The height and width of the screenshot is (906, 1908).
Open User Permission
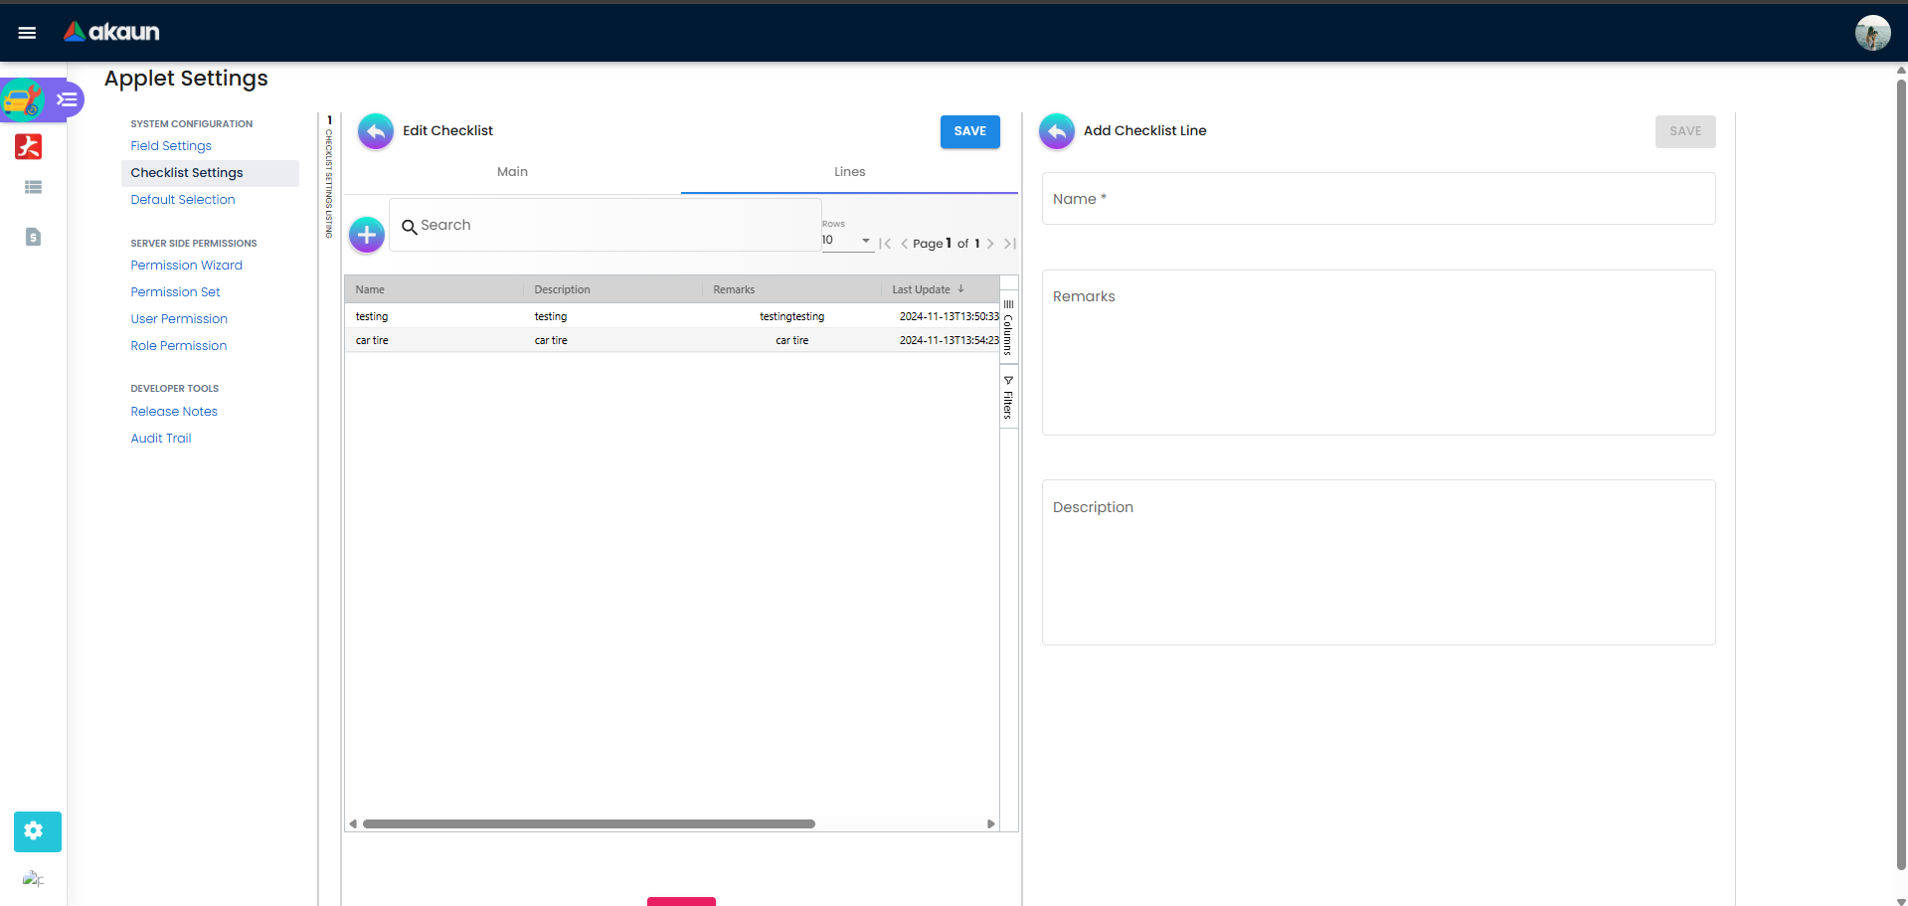tap(179, 319)
